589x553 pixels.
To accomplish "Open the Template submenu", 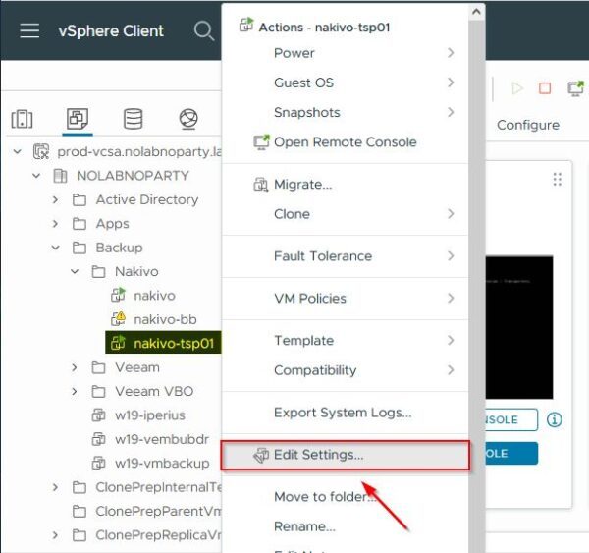I will (345, 341).
